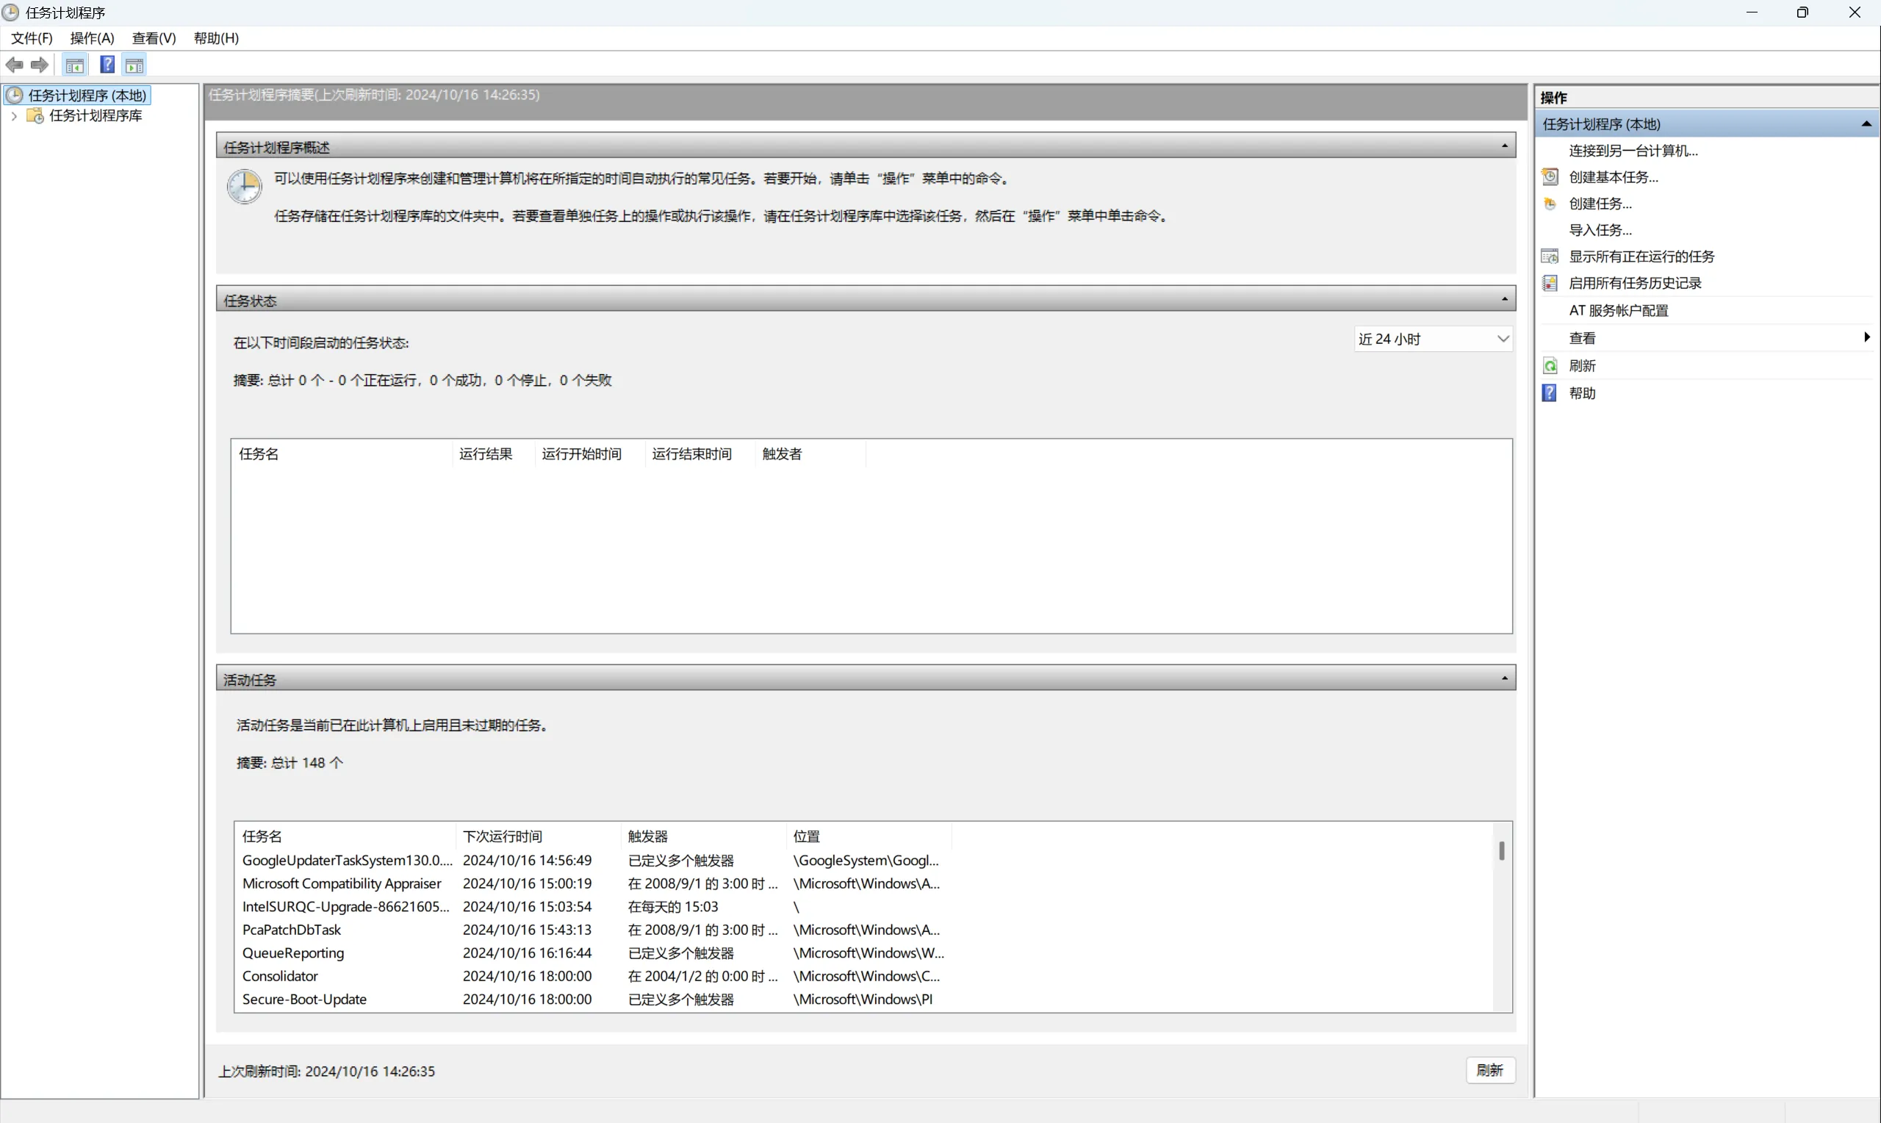Click the 创建基本任务 icon
Screen dimensions: 1881x1123
1550,177
